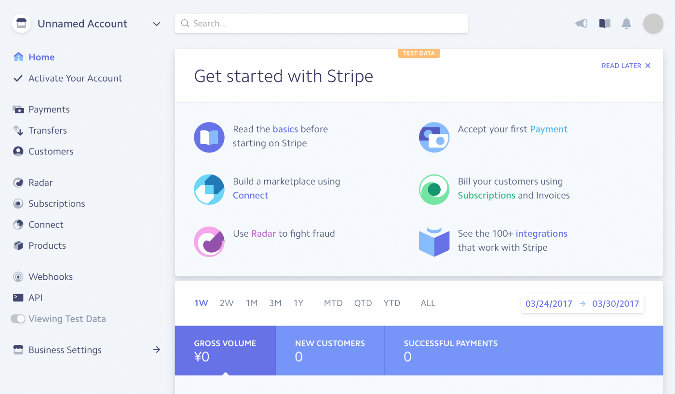Open the user avatar circle
Viewport: 675px width, 394px height.
point(653,24)
